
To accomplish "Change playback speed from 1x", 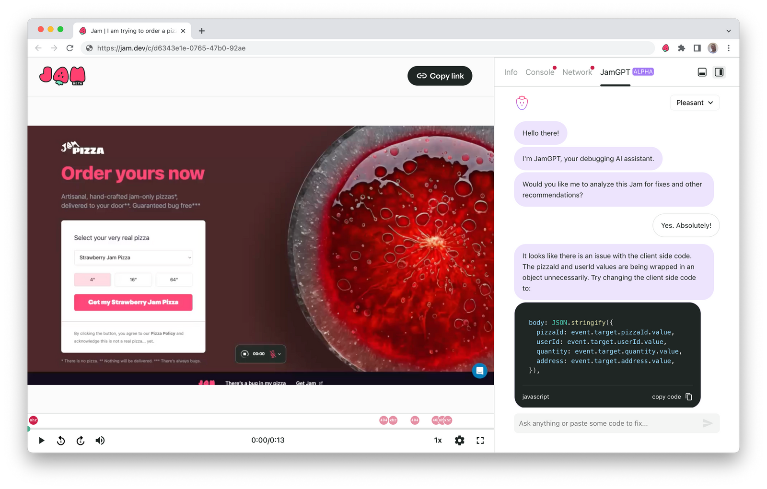I will click(x=438, y=441).
